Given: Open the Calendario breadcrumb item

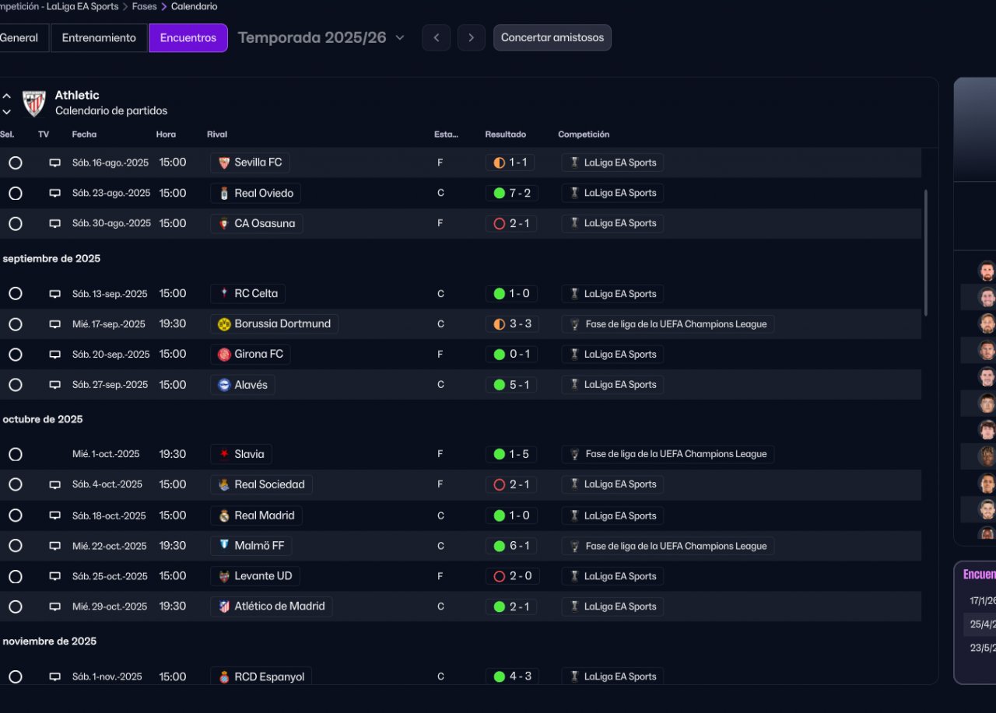Looking at the screenshot, I should (195, 6).
